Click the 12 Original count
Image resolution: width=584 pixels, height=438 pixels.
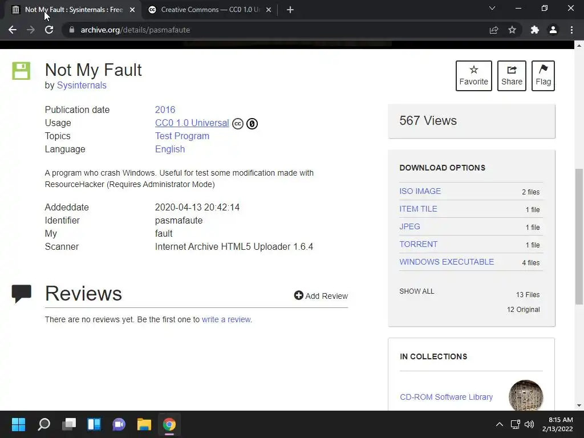coord(524,310)
